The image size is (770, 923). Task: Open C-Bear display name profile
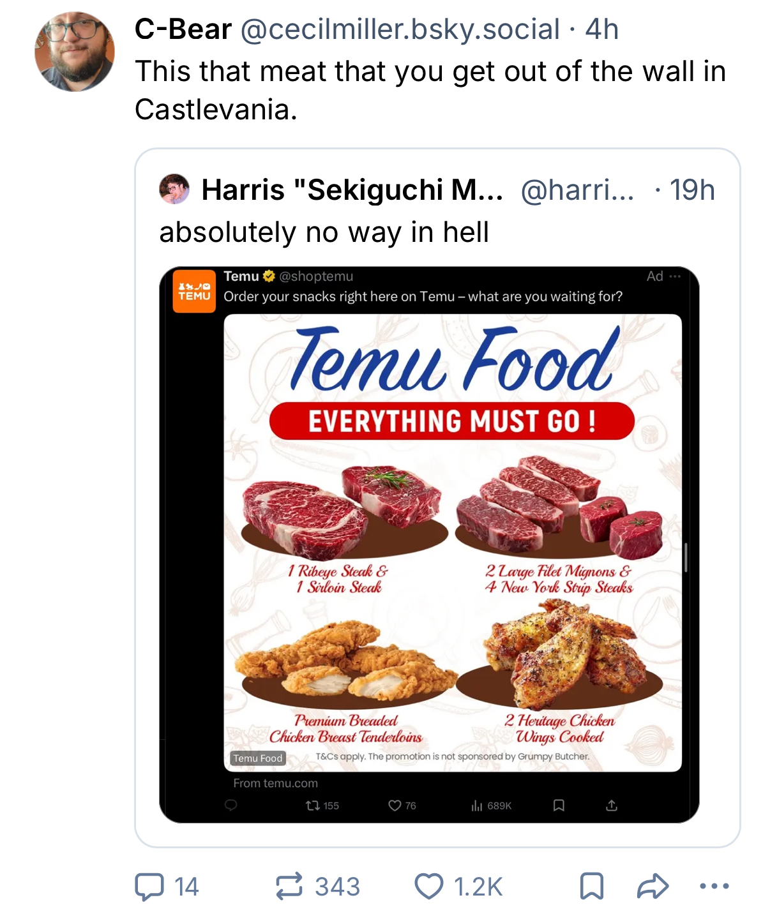183,29
